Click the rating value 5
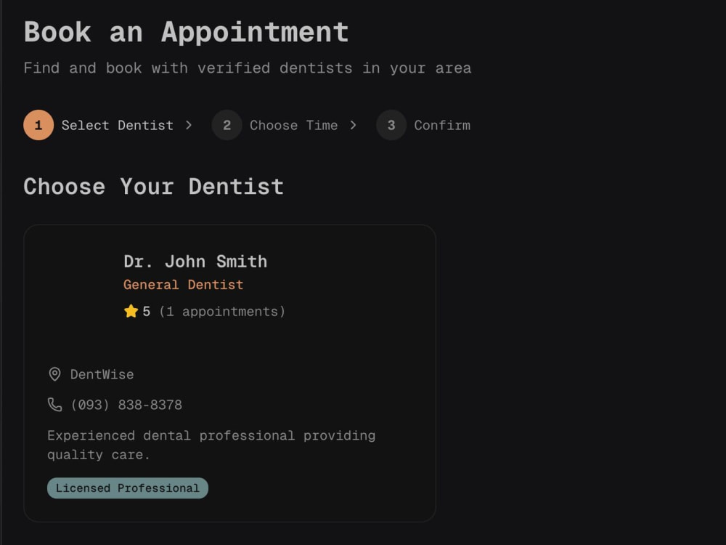This screenshot has width=726, height=545. click(147, 312)
